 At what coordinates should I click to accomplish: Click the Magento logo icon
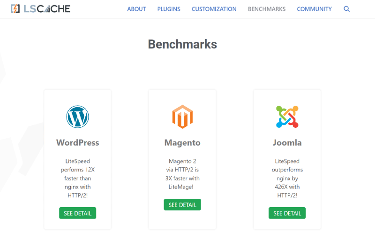(x=182, y=117)
